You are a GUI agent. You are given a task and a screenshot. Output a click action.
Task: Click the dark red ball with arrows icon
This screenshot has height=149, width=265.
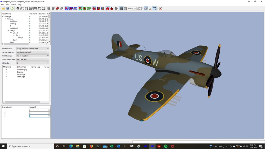[112, 8]
